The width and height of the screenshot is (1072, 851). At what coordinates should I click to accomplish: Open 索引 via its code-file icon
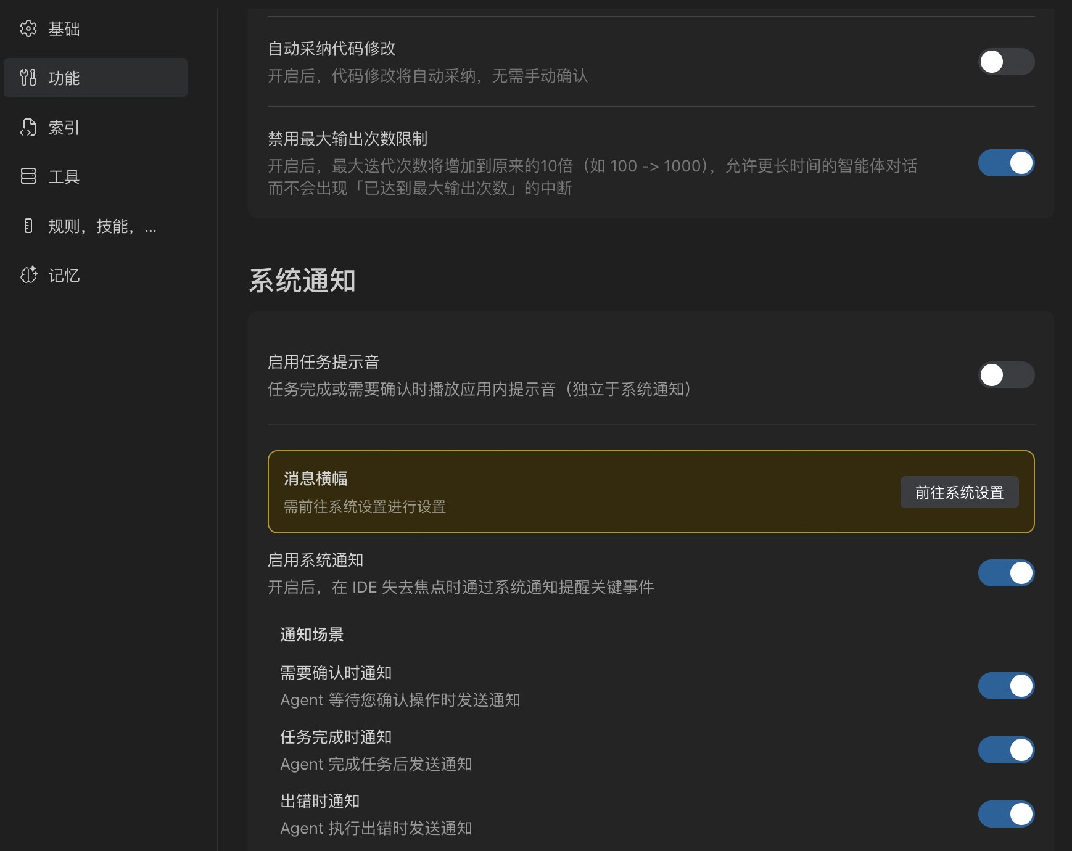(29, 128)
